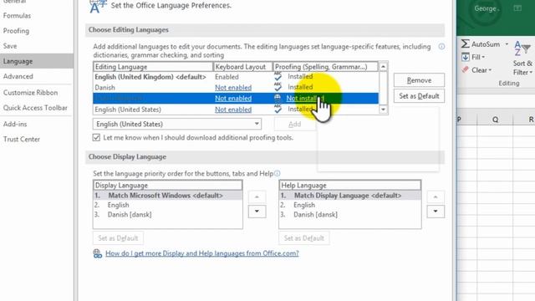Open the Clear dropdown in Excel ribbon
The width and height of the screenshot is (535, 301).
476,70
